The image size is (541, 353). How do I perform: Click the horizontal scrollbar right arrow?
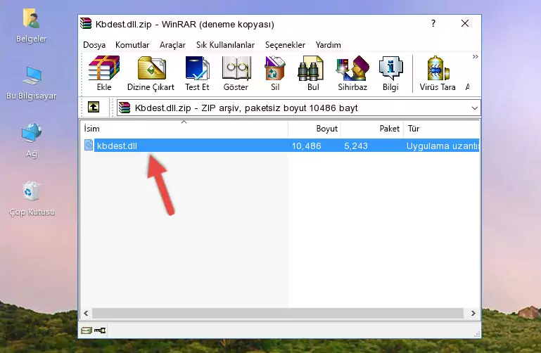point(473,313)
